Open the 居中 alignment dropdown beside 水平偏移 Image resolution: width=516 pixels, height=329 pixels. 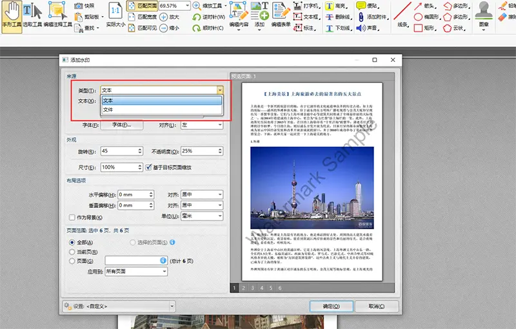coord(202,194)
